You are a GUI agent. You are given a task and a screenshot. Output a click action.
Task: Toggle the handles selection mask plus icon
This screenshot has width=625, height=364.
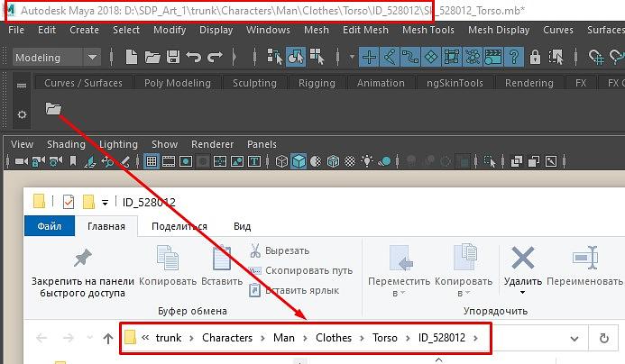(x=369, y=57)
